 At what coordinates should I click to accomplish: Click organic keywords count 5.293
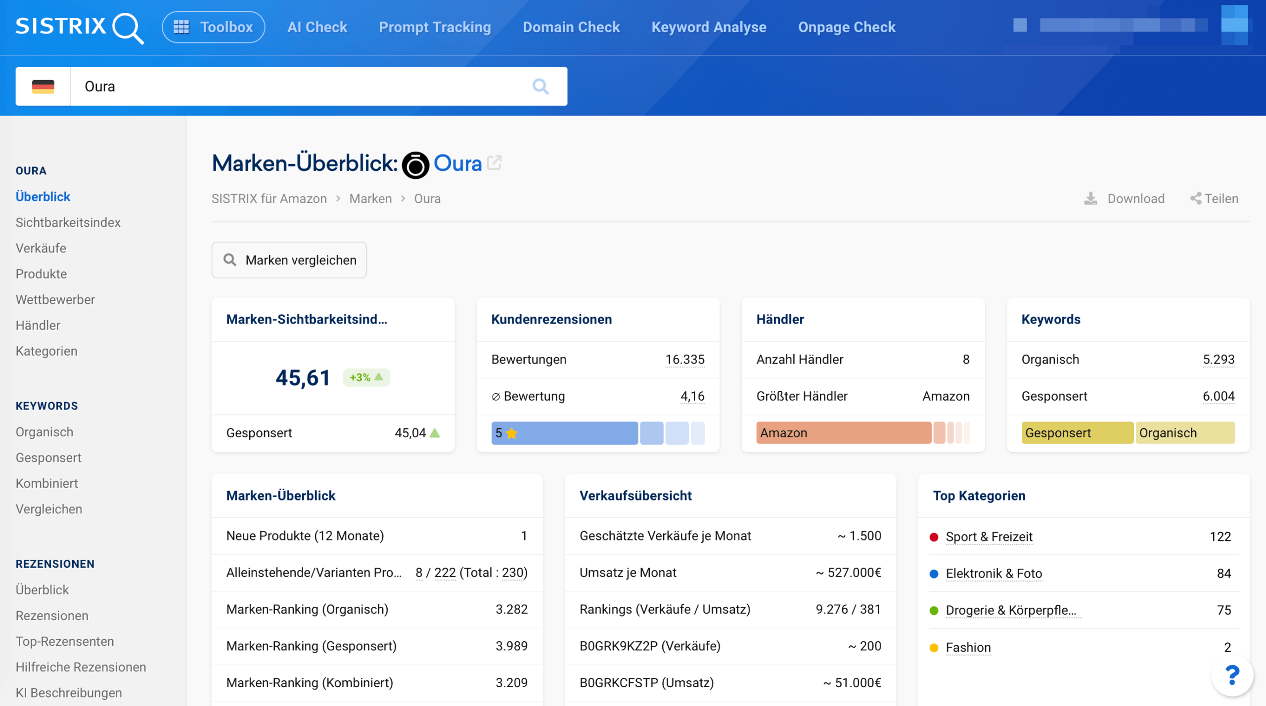[x=1219, y=360]
